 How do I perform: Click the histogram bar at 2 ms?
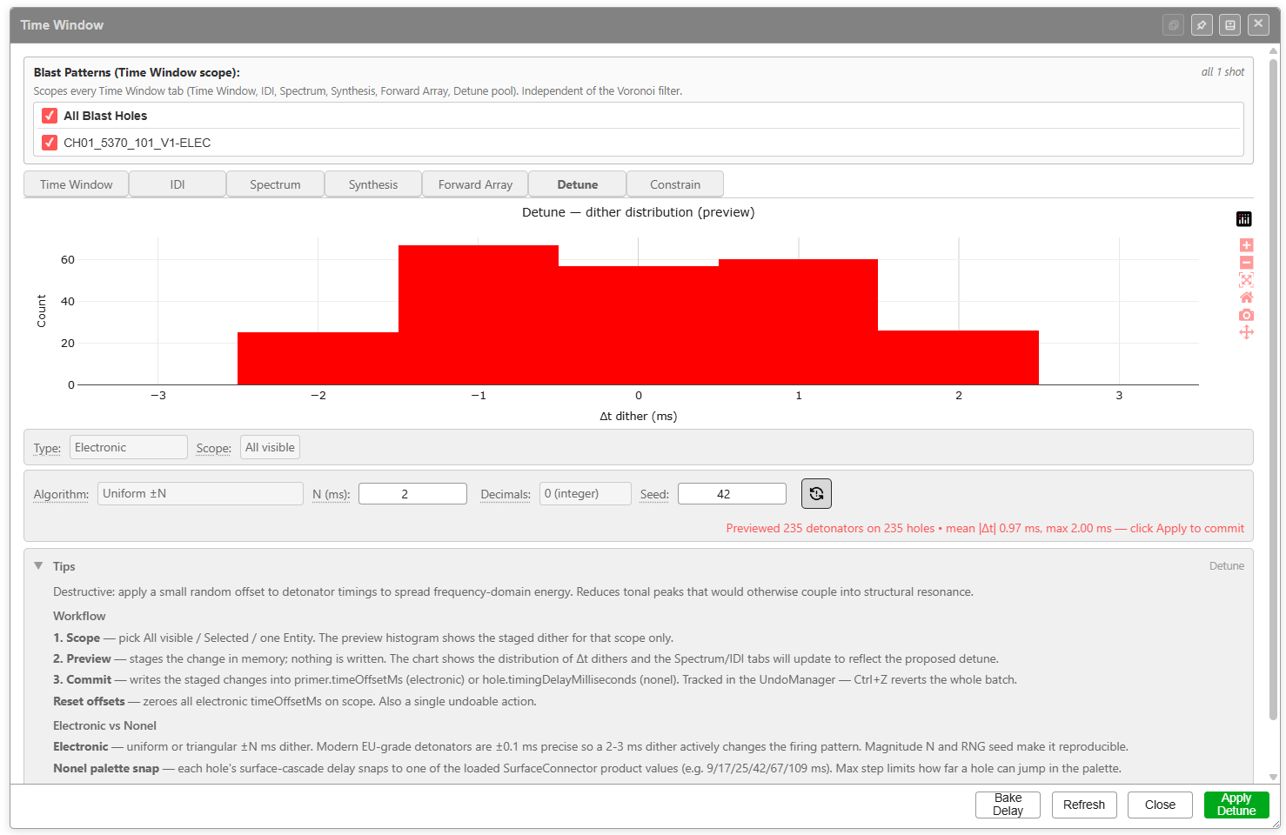point(958,357)
